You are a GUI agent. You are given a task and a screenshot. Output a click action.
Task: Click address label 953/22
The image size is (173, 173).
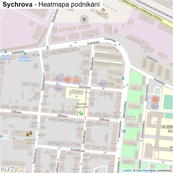click(x=108, y=94)
